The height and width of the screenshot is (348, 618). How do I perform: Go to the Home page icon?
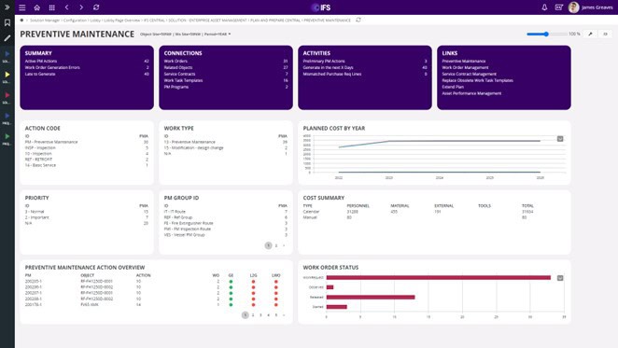(37, 7)
